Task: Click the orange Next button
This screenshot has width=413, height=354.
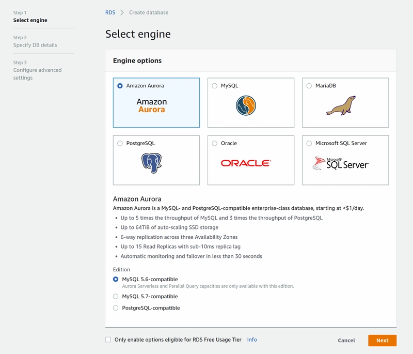Action: click(382, 341)
